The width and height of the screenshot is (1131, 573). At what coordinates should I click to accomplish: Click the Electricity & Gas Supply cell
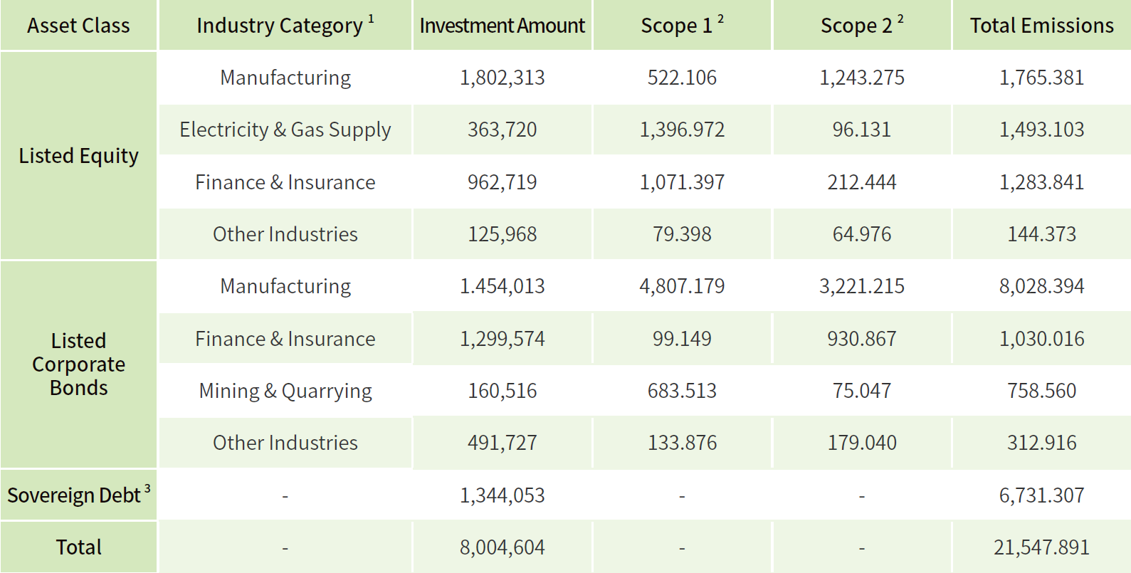click(x=285, y=130)
